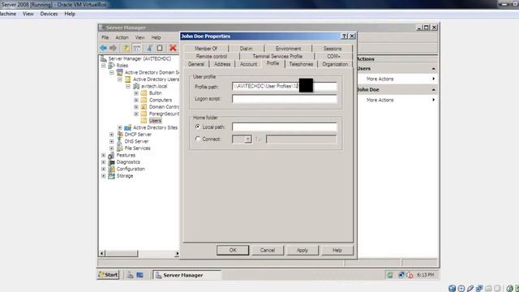The image size is (519, 292).
Task: Click the Cancel button
Action: (268, 251)
